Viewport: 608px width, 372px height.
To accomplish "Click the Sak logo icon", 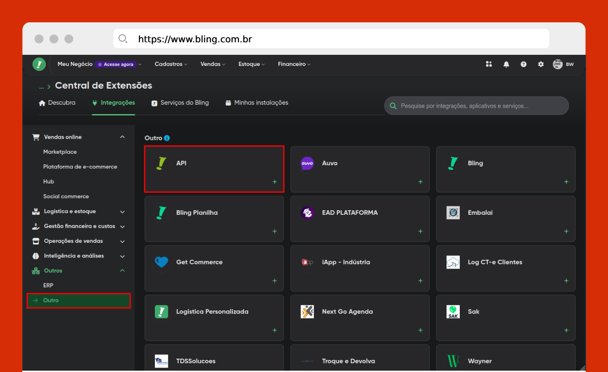I will pyautogui.click(x=453, y=311).
